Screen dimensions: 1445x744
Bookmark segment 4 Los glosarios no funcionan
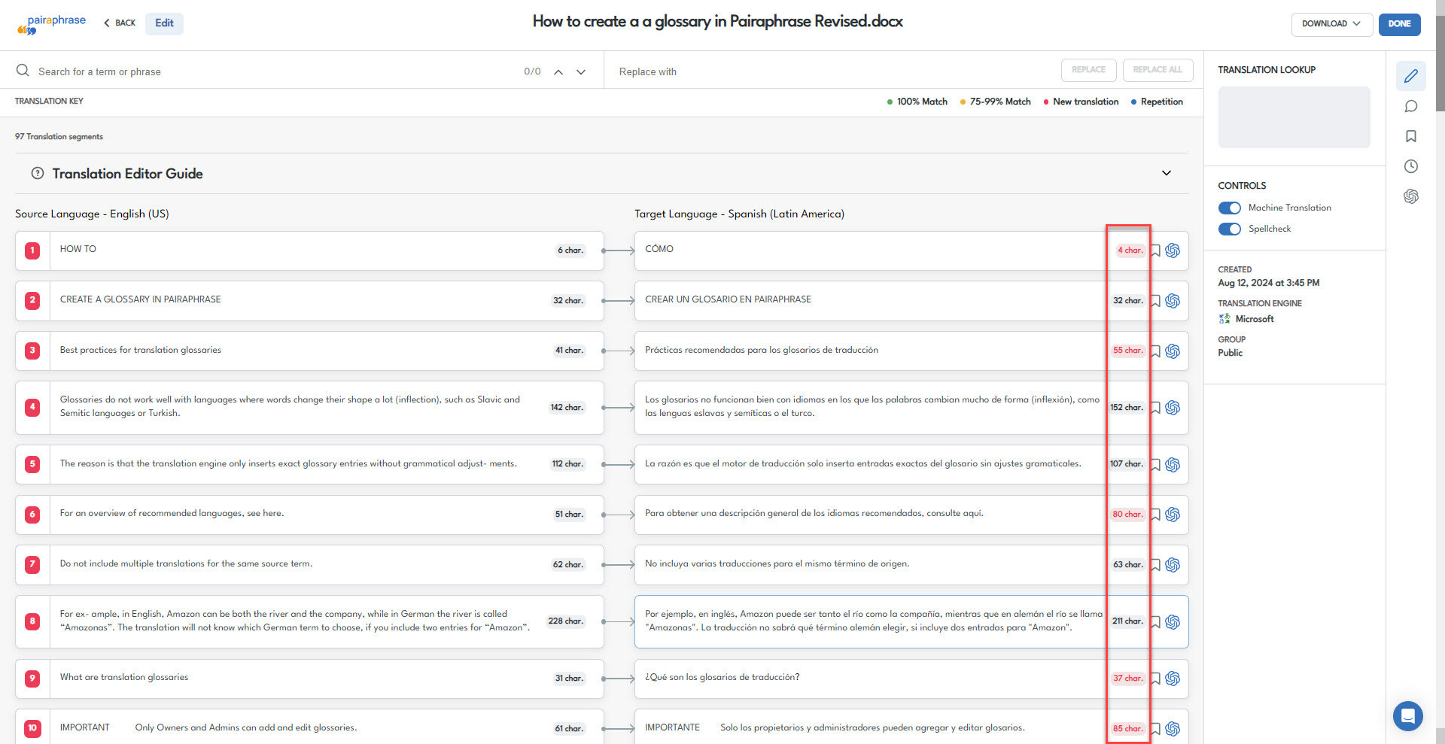coord(1155,408)
